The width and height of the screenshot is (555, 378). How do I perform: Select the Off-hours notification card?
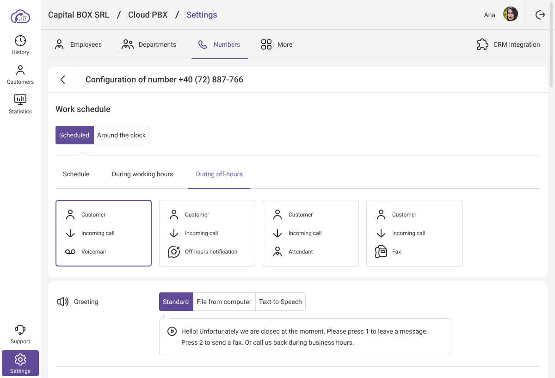coord(207,233)
